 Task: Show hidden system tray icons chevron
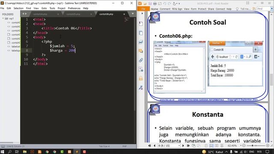[226, 152]
